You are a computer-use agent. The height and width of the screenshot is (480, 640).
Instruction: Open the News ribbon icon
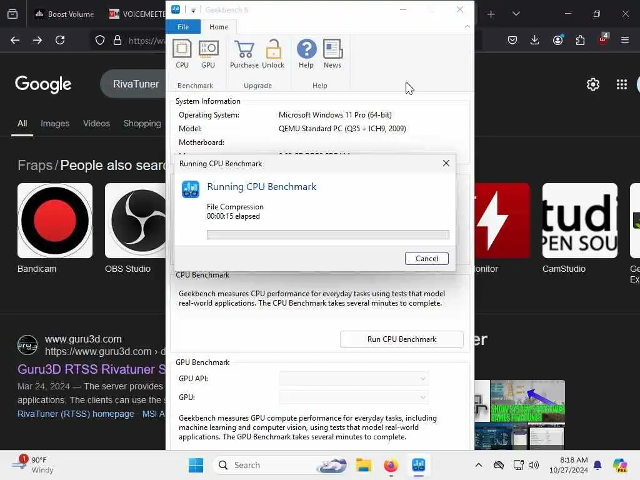point(332,54)
